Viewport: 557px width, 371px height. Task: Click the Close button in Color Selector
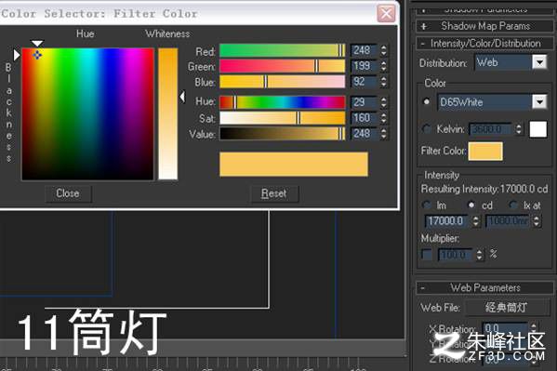click(x=68, y=193)
